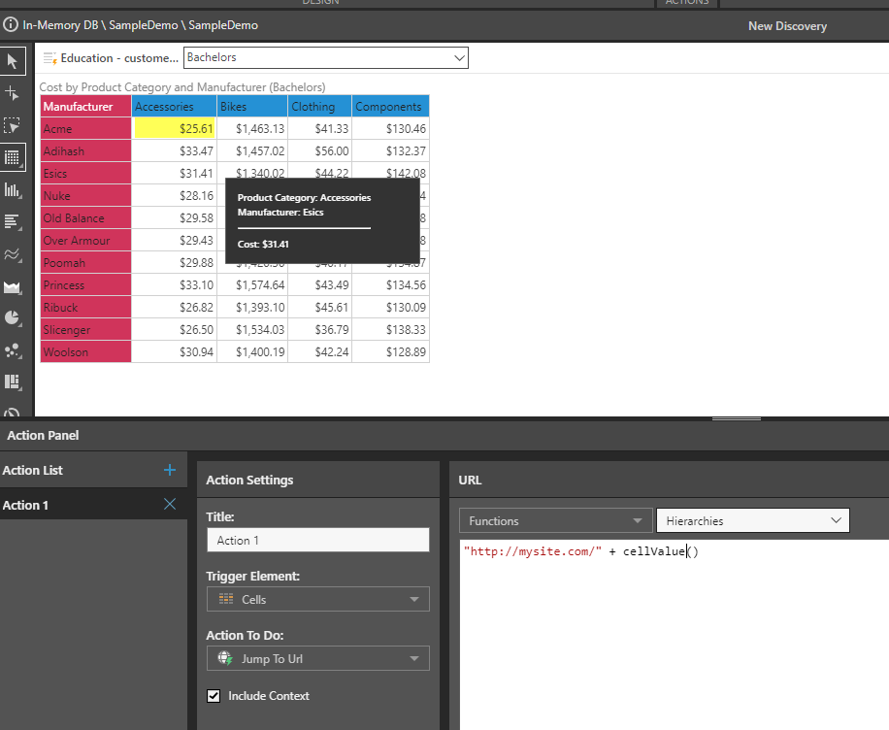This screenshot has width=889, height=730.
Task: Choose the crosshair add-selection tool
Action: click(12, 93)
